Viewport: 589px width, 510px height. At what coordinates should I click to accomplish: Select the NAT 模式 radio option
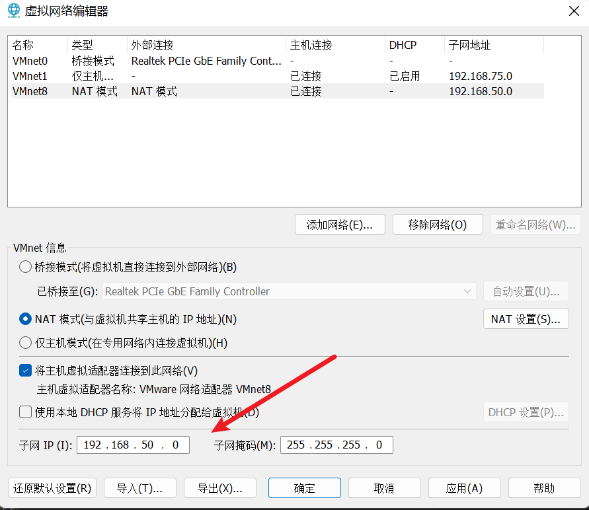(25, 319)
